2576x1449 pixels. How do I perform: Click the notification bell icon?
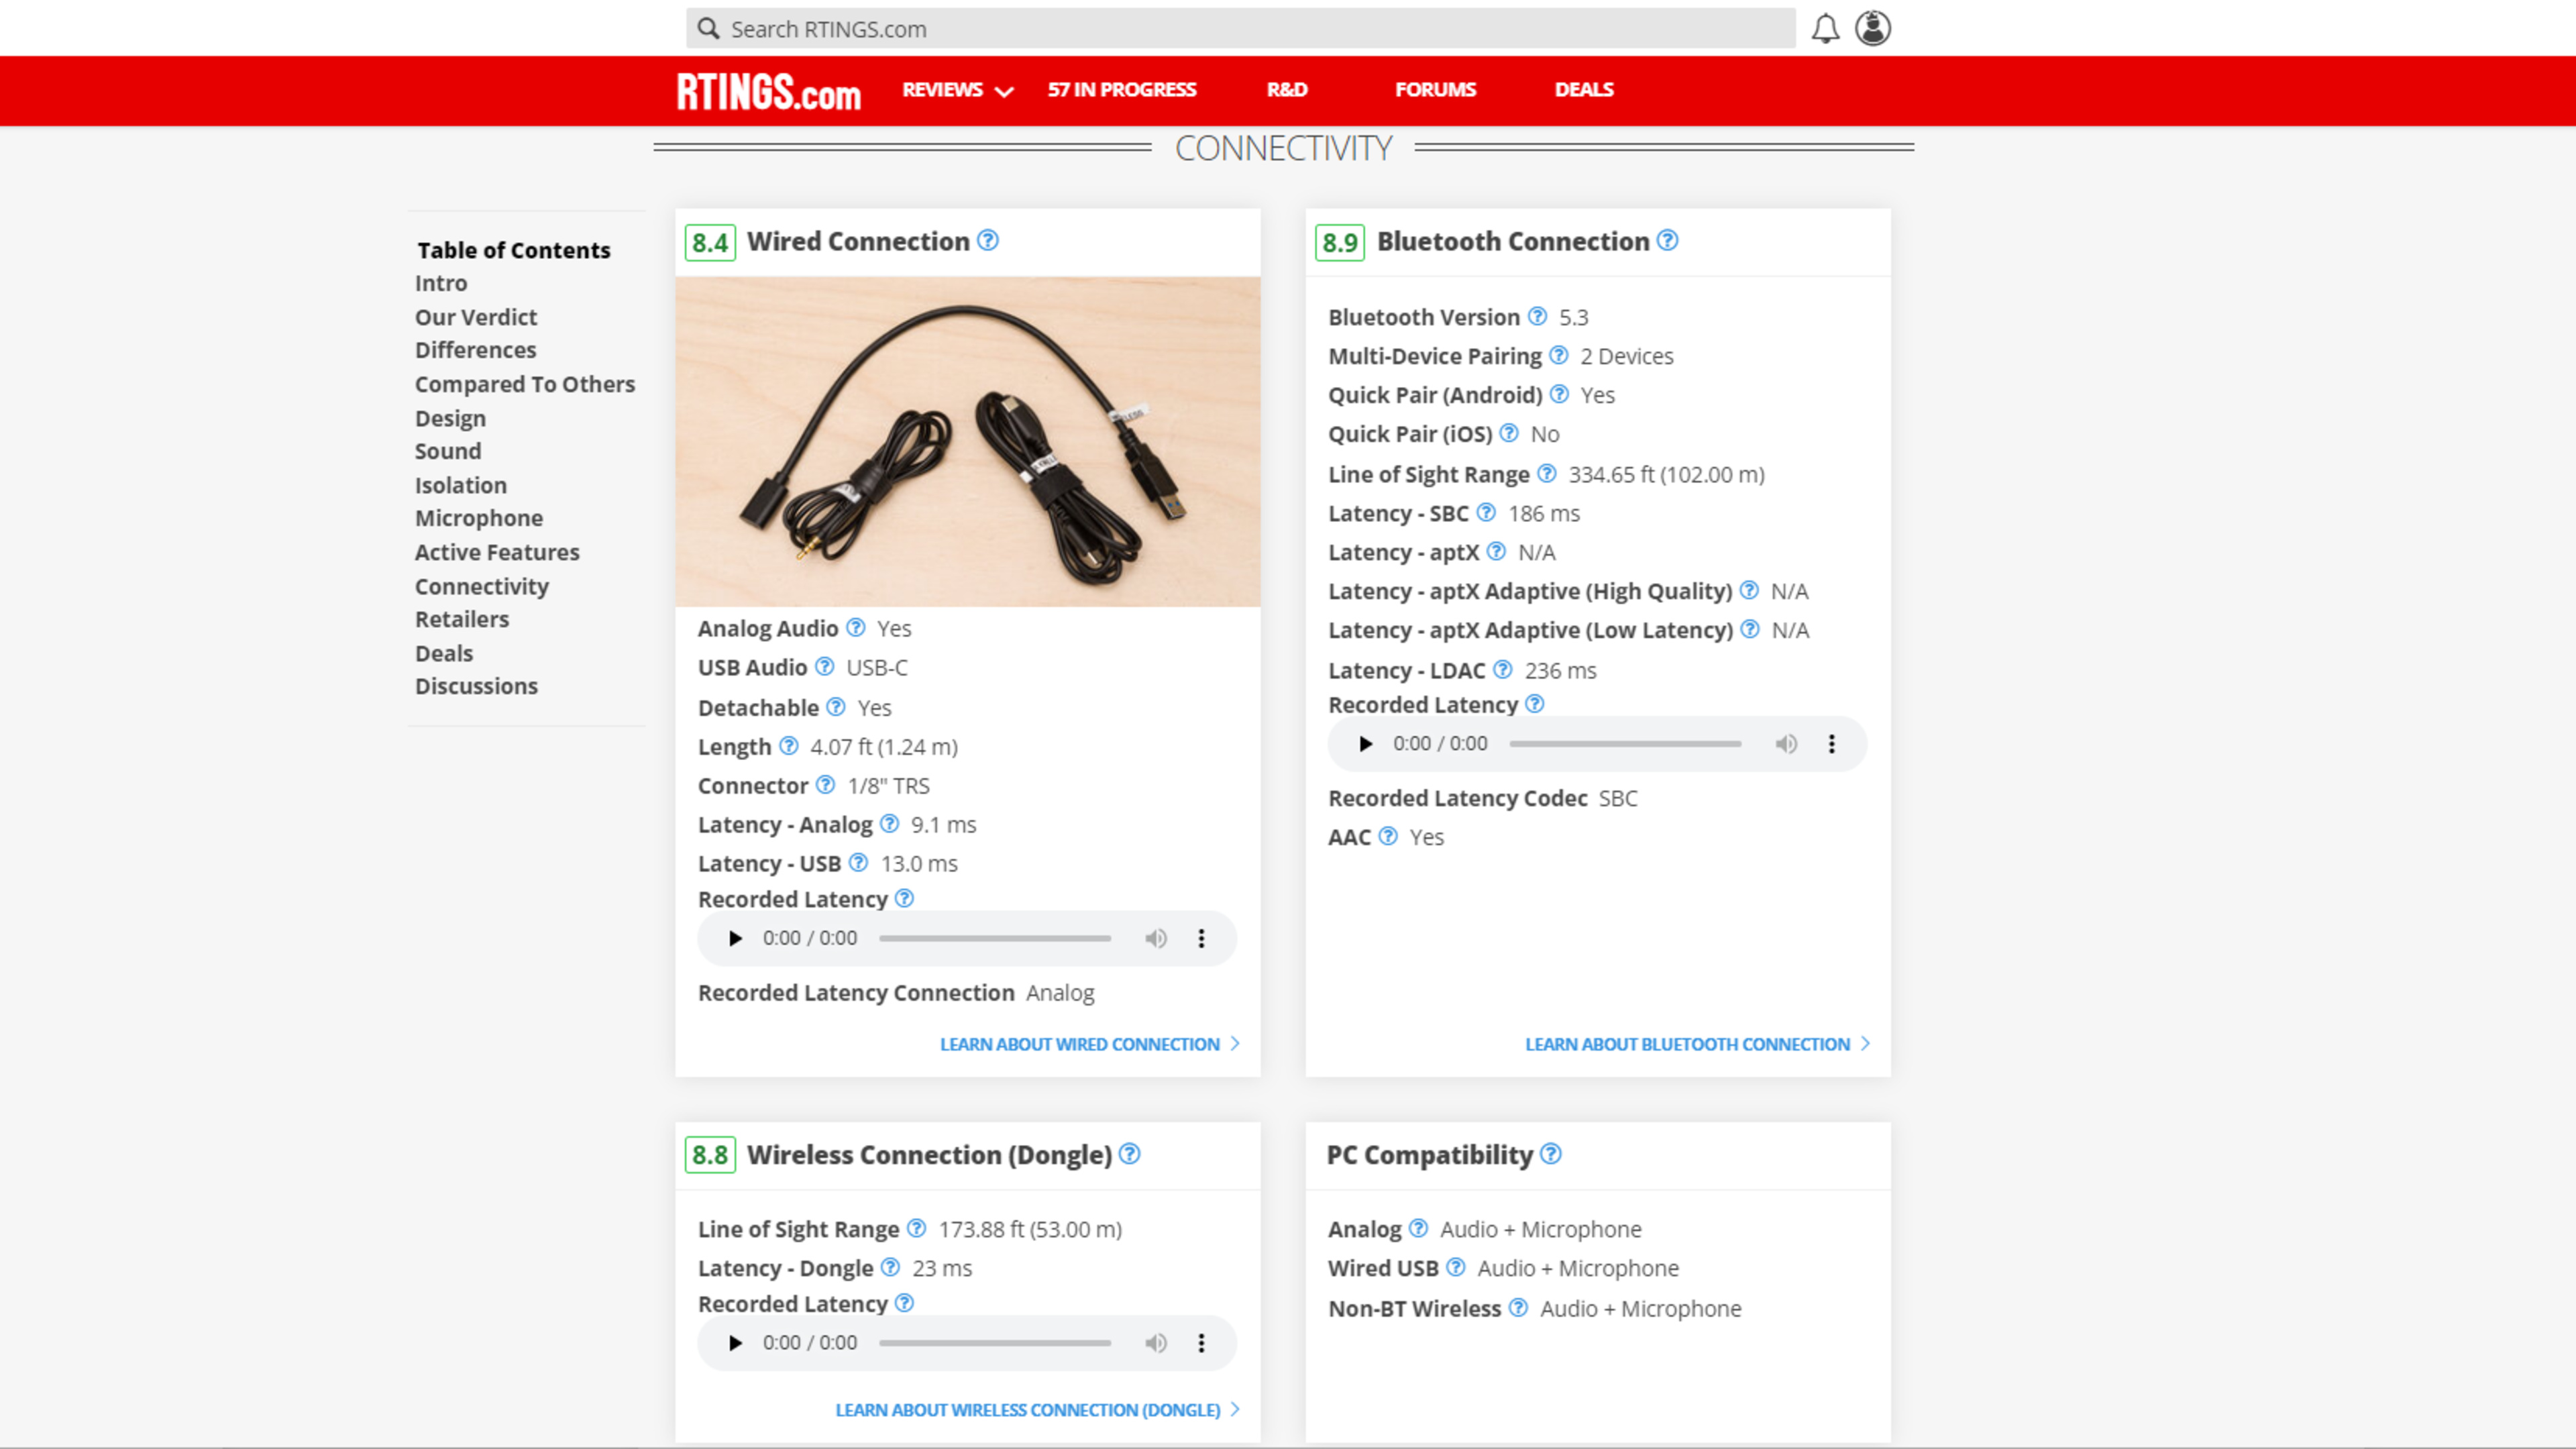click(1825, 28)
